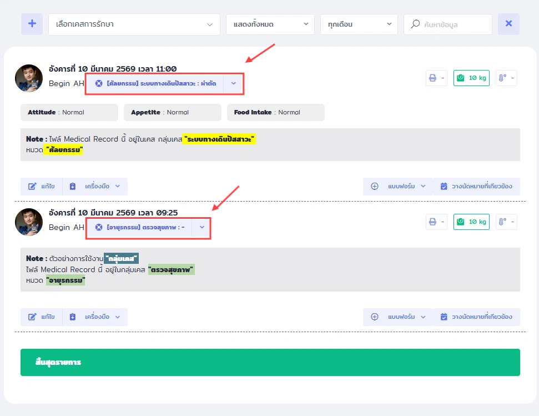Expand the chevron next to the อายุรกรรม case tag

tap(202, 227)
